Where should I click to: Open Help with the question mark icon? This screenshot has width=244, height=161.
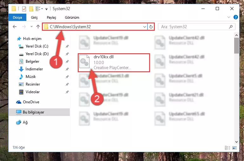pyautogui.click(x=236, y=17)
